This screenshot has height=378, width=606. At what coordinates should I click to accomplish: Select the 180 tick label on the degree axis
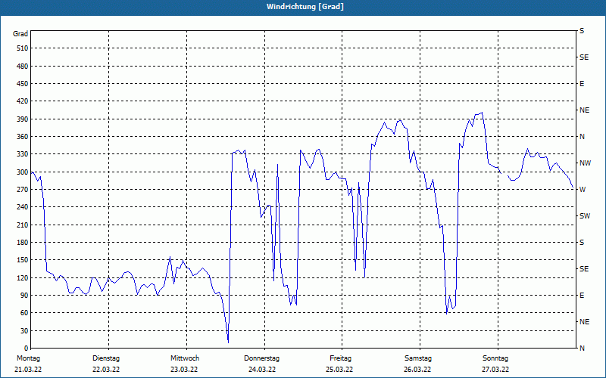pyautogui.click(x=22, y=242)
